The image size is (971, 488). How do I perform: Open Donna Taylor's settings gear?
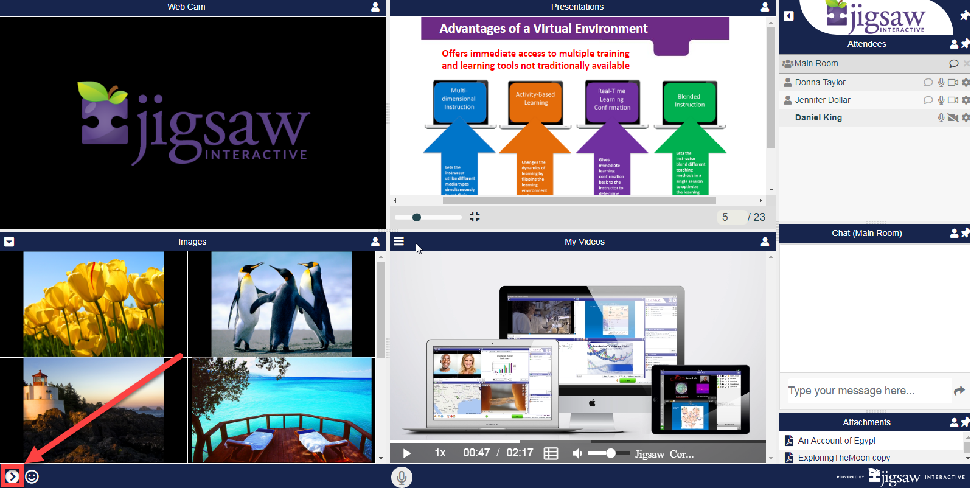966,82
